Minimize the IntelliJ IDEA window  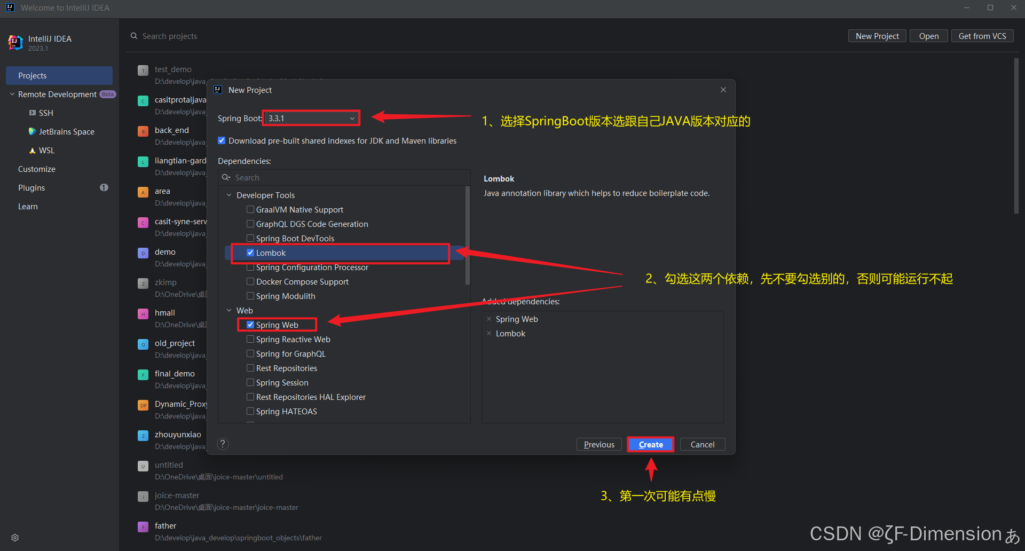[x=967, y=7]
